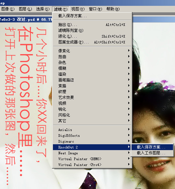Image resolution: width=175 pixels, height=189 pixels.
Task: Click highlighted 载入保存方案 in KnockOut submenu
Action: click(152, 147)
